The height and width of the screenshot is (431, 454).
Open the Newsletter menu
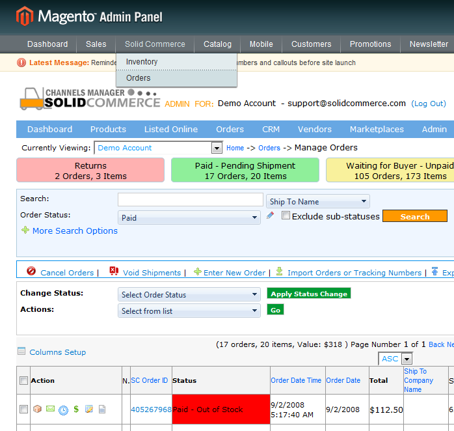coord(429,44)
